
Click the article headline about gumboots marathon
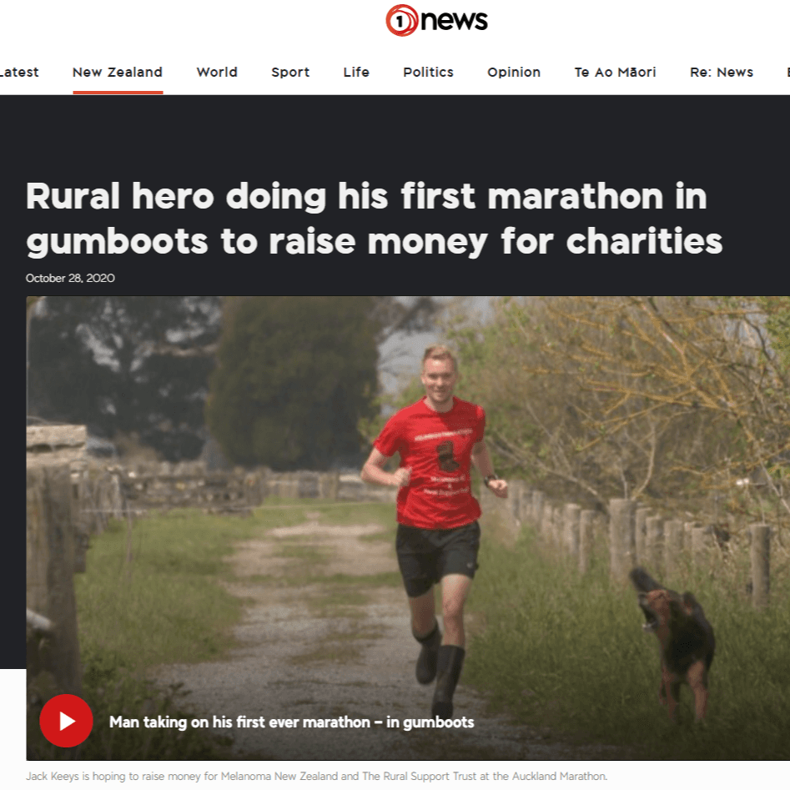coord(375,219)
